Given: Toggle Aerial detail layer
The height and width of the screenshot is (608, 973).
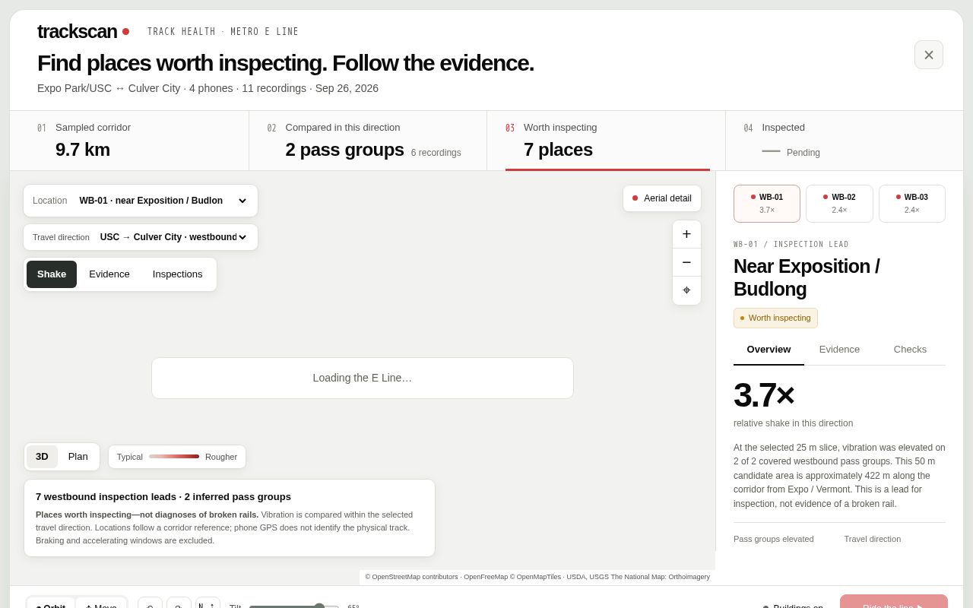Looking at the screenshot, I should [661, 198].
